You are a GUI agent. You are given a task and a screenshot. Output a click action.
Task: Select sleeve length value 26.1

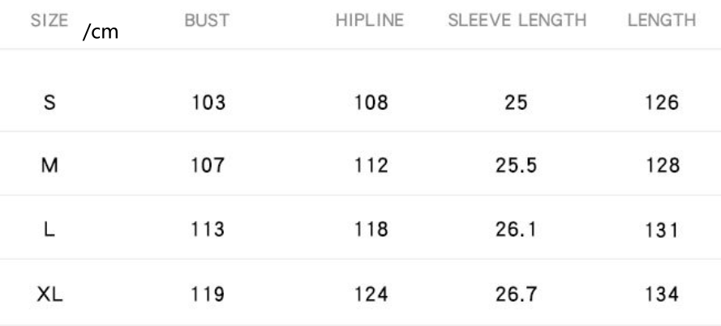[516, 230]
